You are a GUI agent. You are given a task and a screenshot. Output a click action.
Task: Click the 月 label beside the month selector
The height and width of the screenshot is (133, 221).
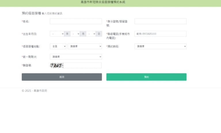click(x=83, y=34)
